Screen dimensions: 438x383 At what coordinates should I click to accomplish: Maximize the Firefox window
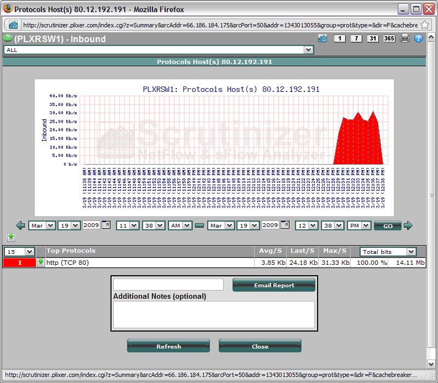pyautogui.click(x=416, y=9)
